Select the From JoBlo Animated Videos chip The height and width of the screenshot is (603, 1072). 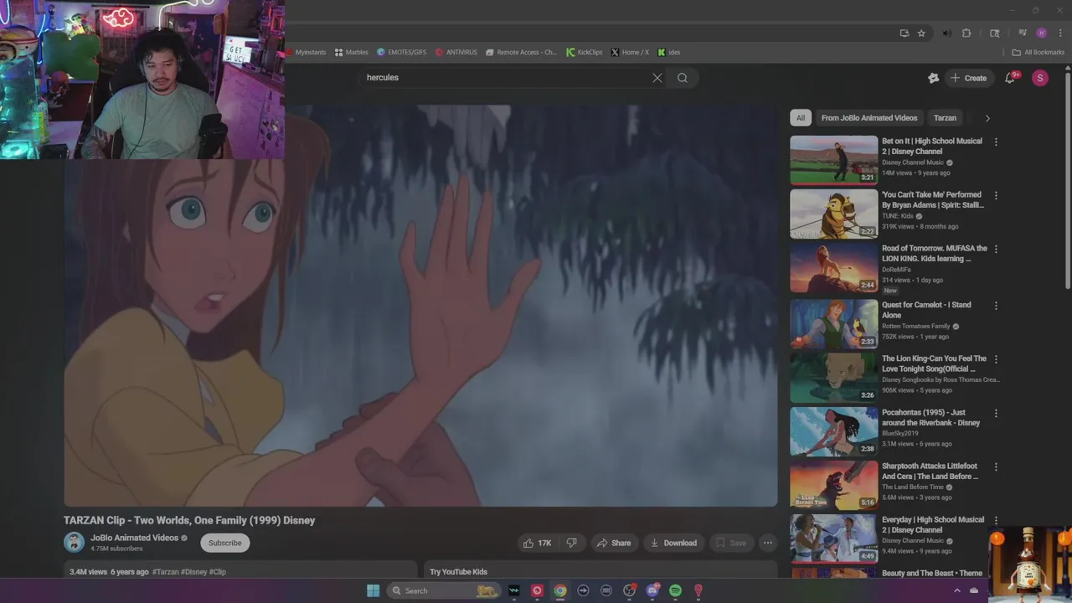coord(869,118)
